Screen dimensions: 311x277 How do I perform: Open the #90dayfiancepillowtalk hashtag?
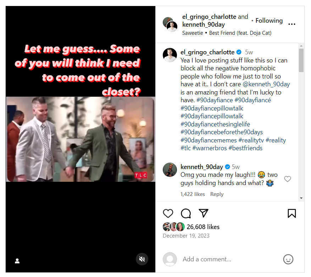point(212,108)
